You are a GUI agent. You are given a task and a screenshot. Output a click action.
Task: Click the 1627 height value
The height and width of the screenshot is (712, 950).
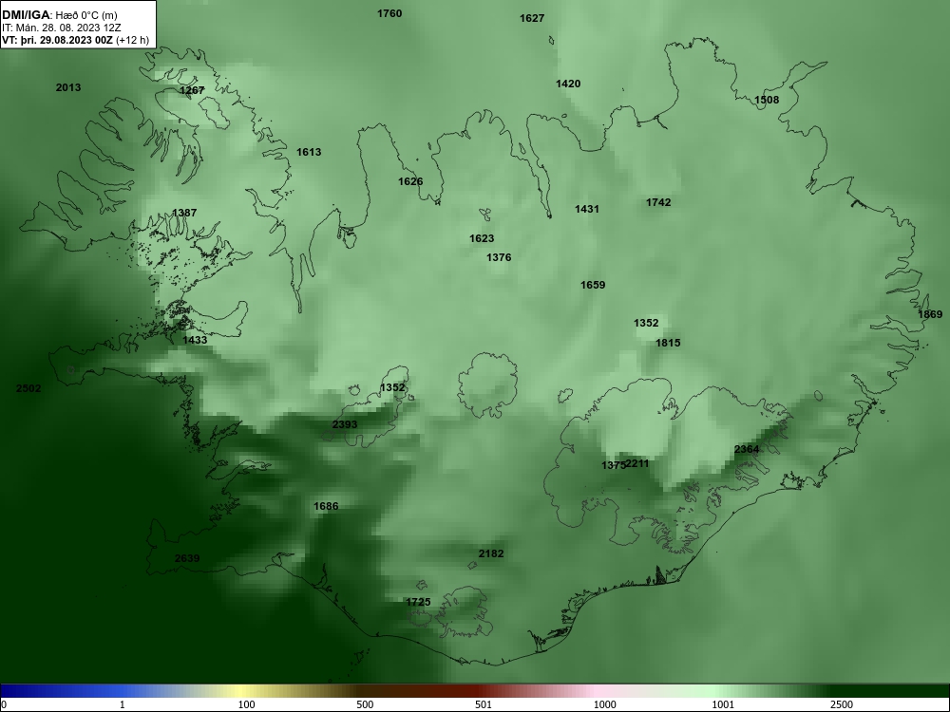(532, 18)
